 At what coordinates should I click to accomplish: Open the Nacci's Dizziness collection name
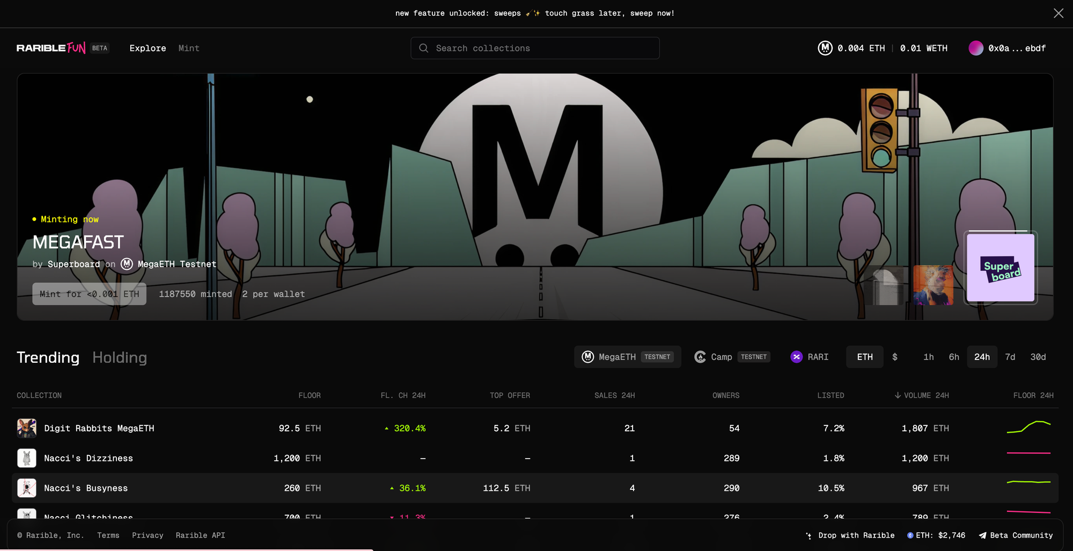(89, 458)
